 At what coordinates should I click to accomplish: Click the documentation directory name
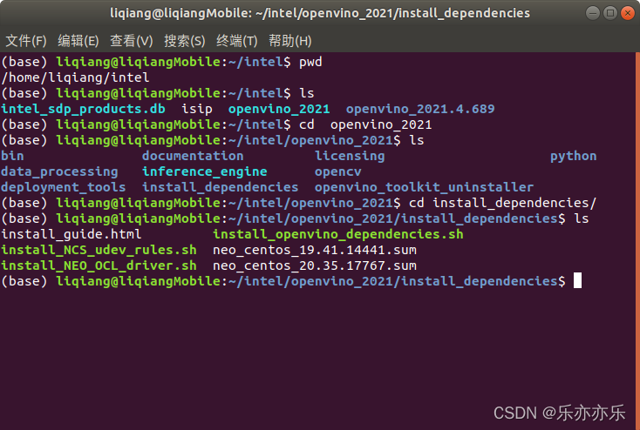coord(193,156)
